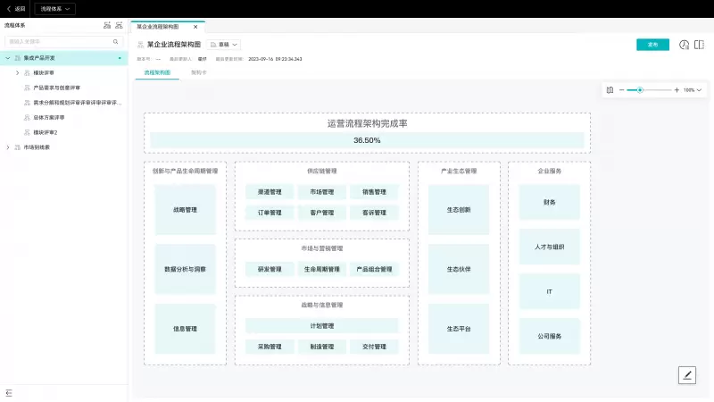Click the 返回 back button
The image size is (714, 402).
(x=16, y=8)
